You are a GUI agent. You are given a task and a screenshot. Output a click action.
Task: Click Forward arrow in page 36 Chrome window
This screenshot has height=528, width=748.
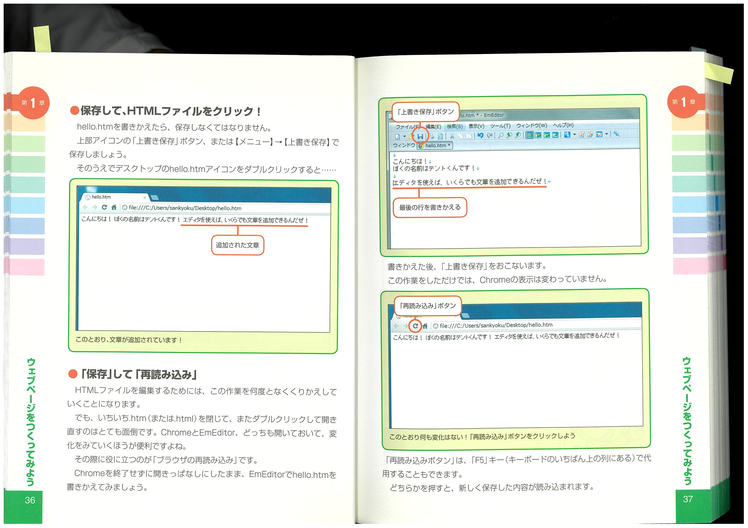(95, 207)
